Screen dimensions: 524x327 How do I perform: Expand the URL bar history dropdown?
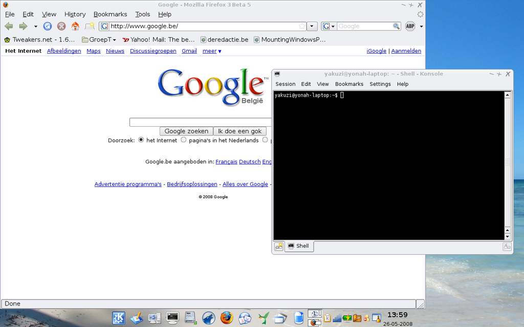pos(312,26)
